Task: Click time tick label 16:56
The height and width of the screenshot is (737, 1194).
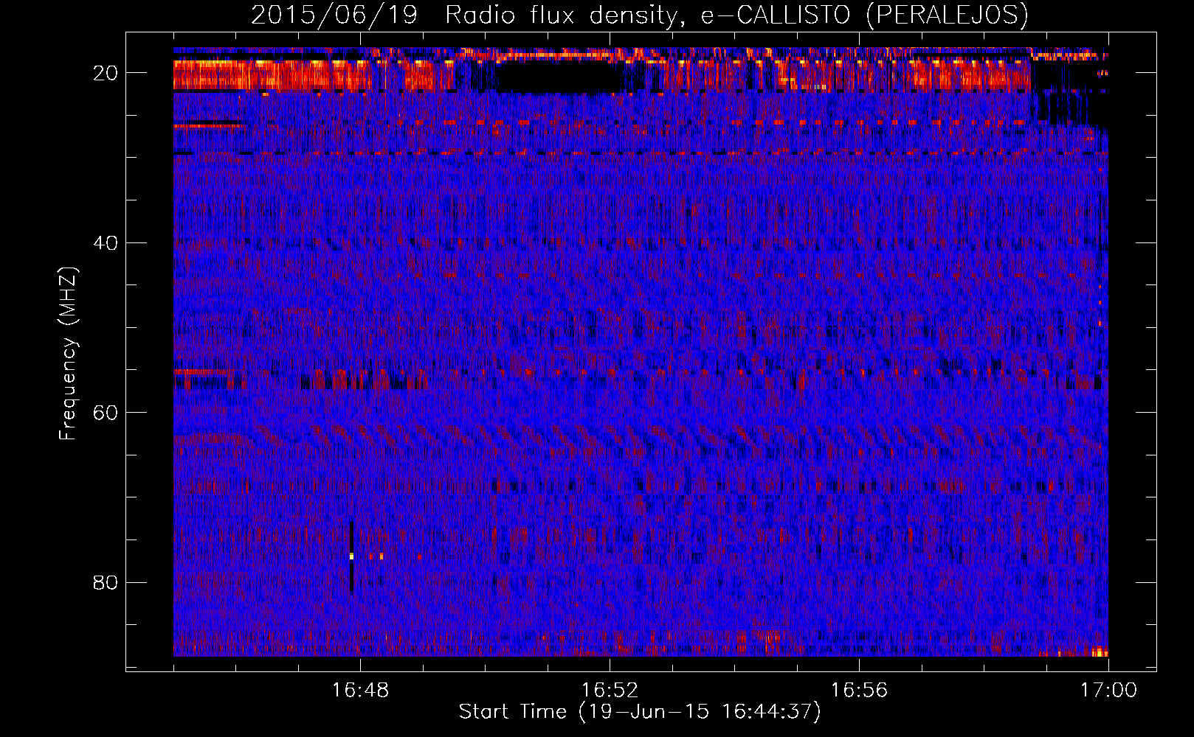Action: [859, 690]
